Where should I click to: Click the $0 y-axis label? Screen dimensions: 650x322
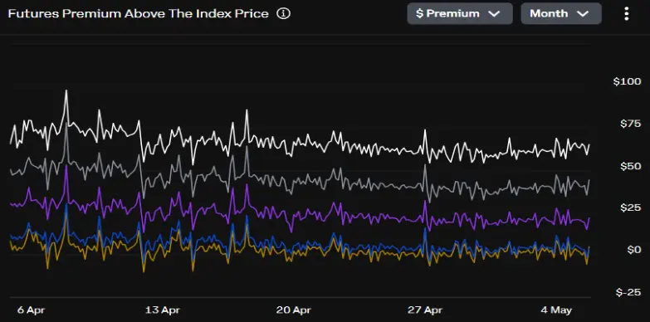click(x=633, y=250)
